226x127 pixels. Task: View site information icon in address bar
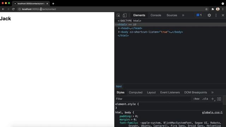(19, 9)
